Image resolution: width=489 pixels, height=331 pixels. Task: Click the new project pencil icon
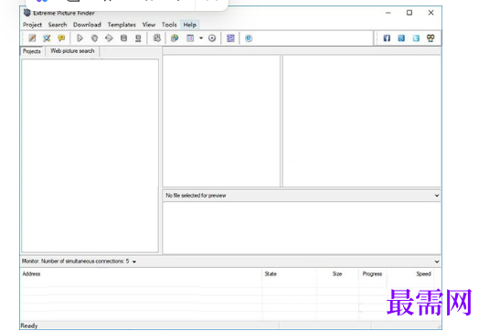pos(32,38)
